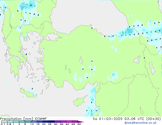Click the 30–35 mm purple legend swatch

point(57,122)
